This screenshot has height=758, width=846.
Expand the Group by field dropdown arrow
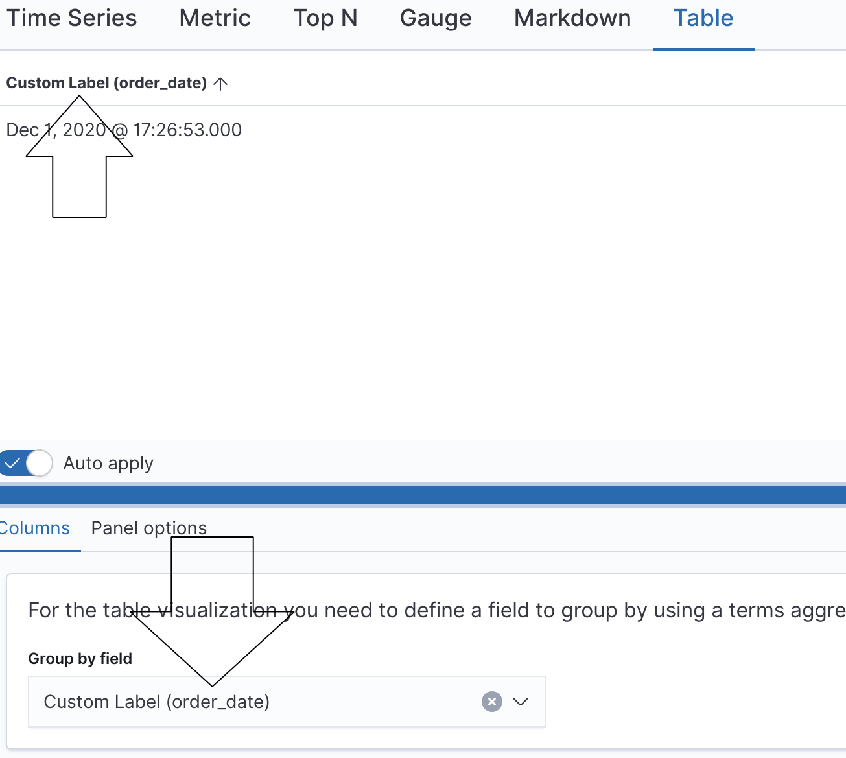(521, 702)
